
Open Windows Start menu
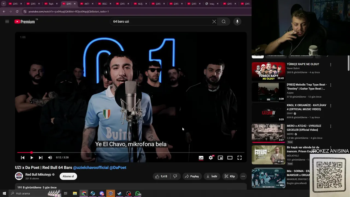coord(4,193)
